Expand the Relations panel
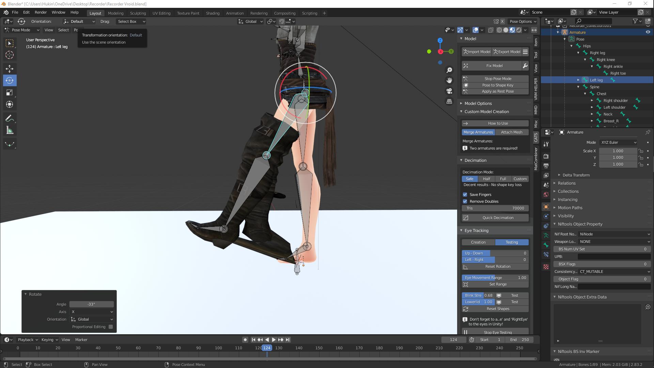The height and width of the screenshot is (368, 654). pos(566,183)
